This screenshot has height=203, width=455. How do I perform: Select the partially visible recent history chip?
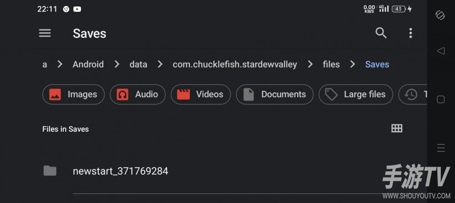point(413,94)
